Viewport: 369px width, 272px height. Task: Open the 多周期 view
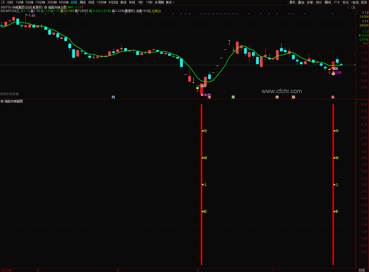tap(159, 2)
